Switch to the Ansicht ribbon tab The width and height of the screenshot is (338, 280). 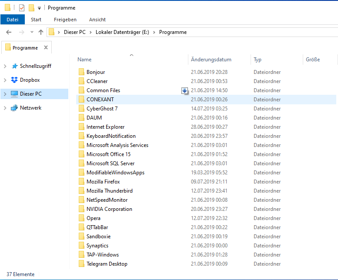97,20
